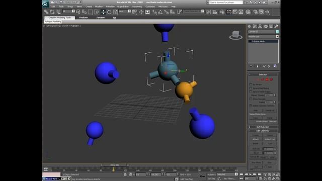Open the selection filter All dropdown

73,11
